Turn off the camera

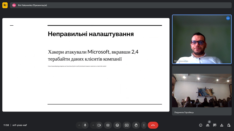pos(99,125)
